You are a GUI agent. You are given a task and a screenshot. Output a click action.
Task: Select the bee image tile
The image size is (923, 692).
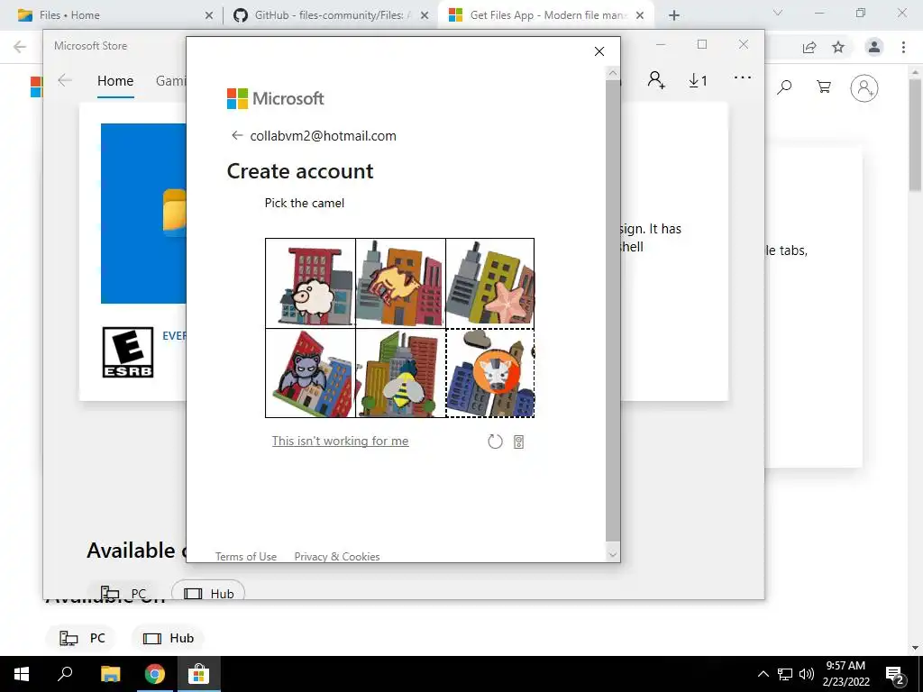click(x=400, y=373)
